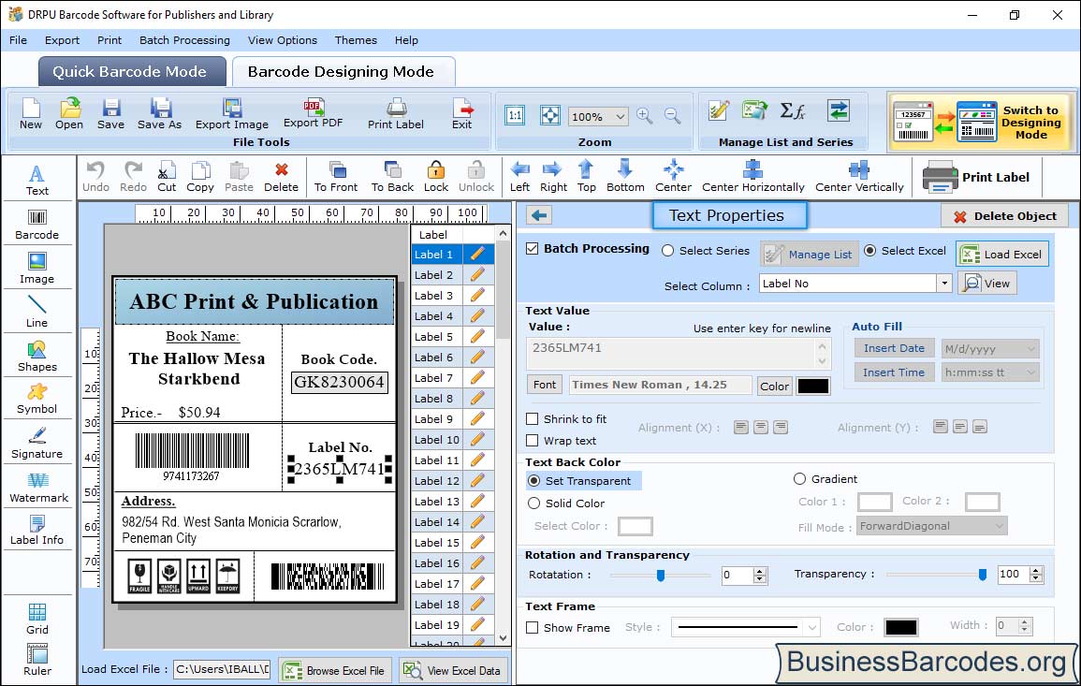Set zoom to actual size 1:1

(x=515, y=115)
